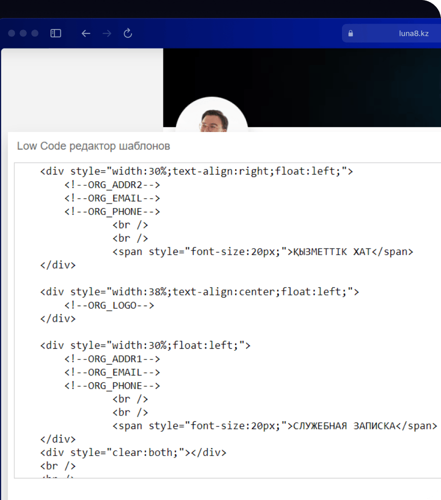Go back with the left arrow
The width and height of the screenshot is (441, 500).
point(86,33)
